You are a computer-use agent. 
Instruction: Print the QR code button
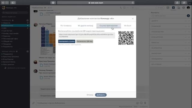[x=85, y=41]
